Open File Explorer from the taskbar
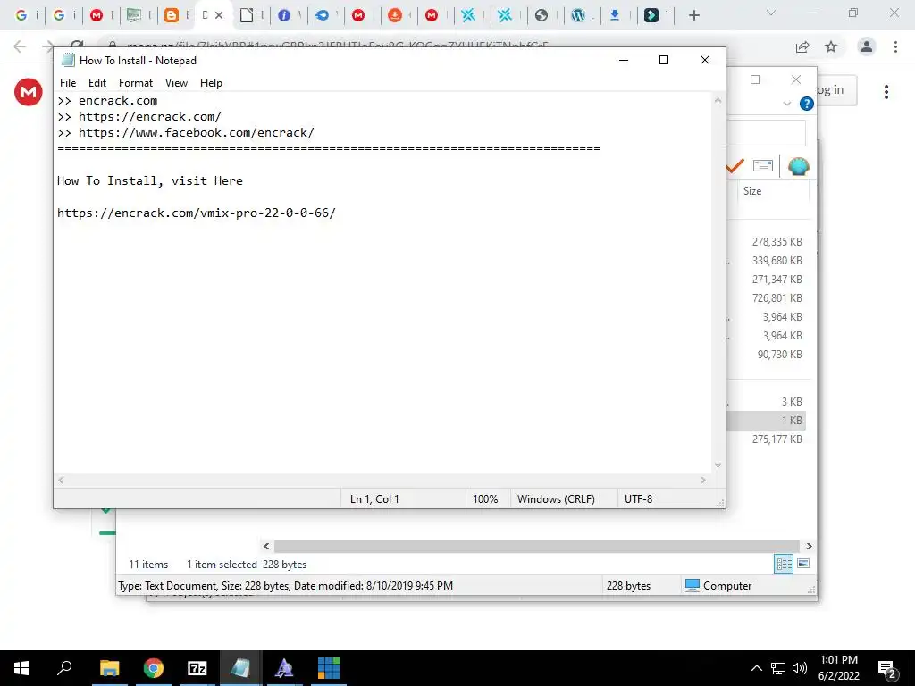Image resolution: width=915 pixels, height=686 pixels. tap(110, 668)
